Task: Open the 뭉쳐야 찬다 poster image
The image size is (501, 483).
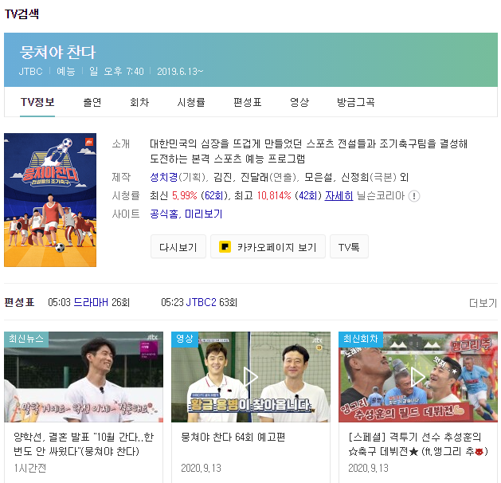Action: coord(50,200)
